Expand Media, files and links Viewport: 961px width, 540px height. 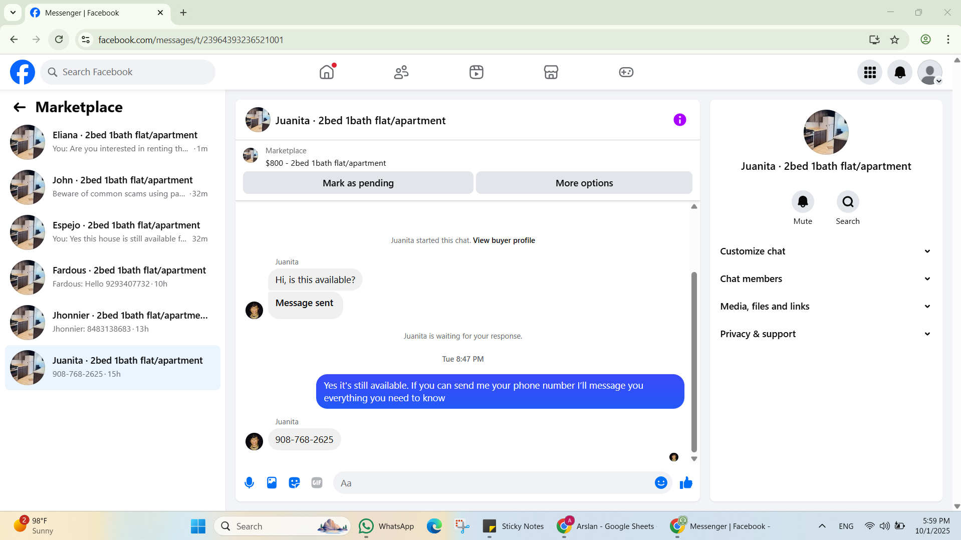826,307
